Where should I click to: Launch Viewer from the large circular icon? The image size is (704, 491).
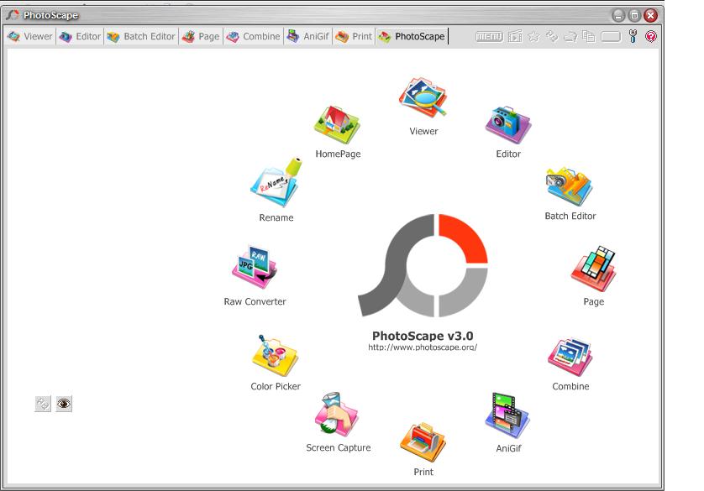(423, 97)
